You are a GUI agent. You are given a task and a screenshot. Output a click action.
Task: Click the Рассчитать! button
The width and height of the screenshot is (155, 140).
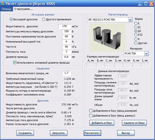tap(92, 133)
